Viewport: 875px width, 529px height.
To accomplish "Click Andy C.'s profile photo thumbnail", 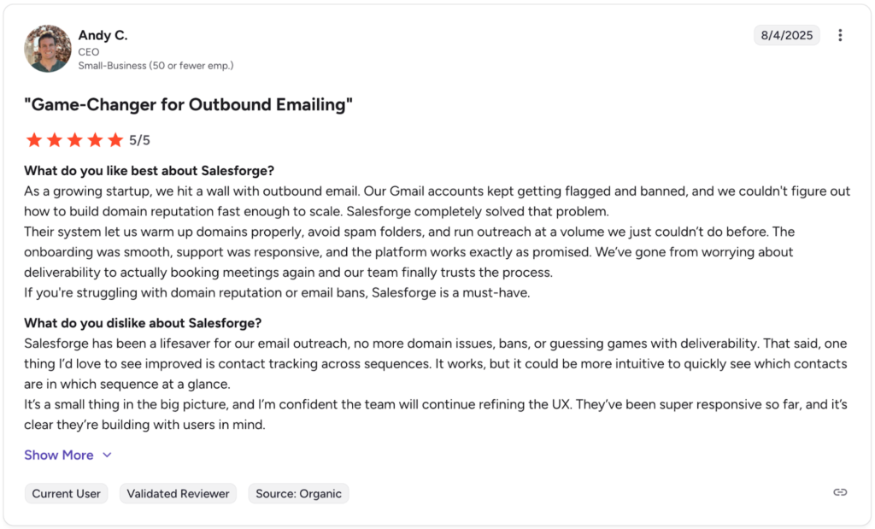I will (x=47, y=48).
